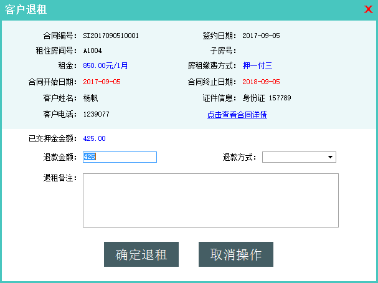
Task: Click the 子房号 field label
Action: point(221,50)
